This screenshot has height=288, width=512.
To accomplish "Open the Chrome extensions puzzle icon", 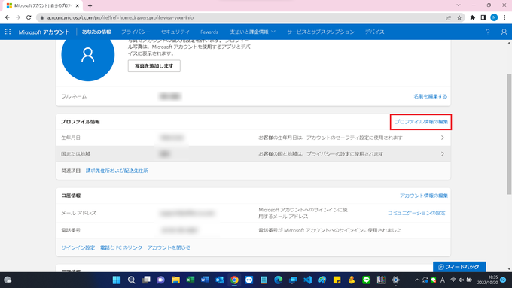I will [x=473, y=17].
